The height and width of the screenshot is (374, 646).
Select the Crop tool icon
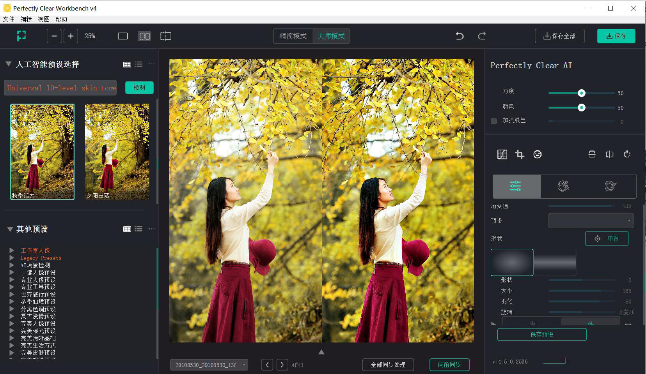[x=520, y=154]
